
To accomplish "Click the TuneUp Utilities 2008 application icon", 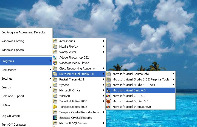I will pos(55,107).
